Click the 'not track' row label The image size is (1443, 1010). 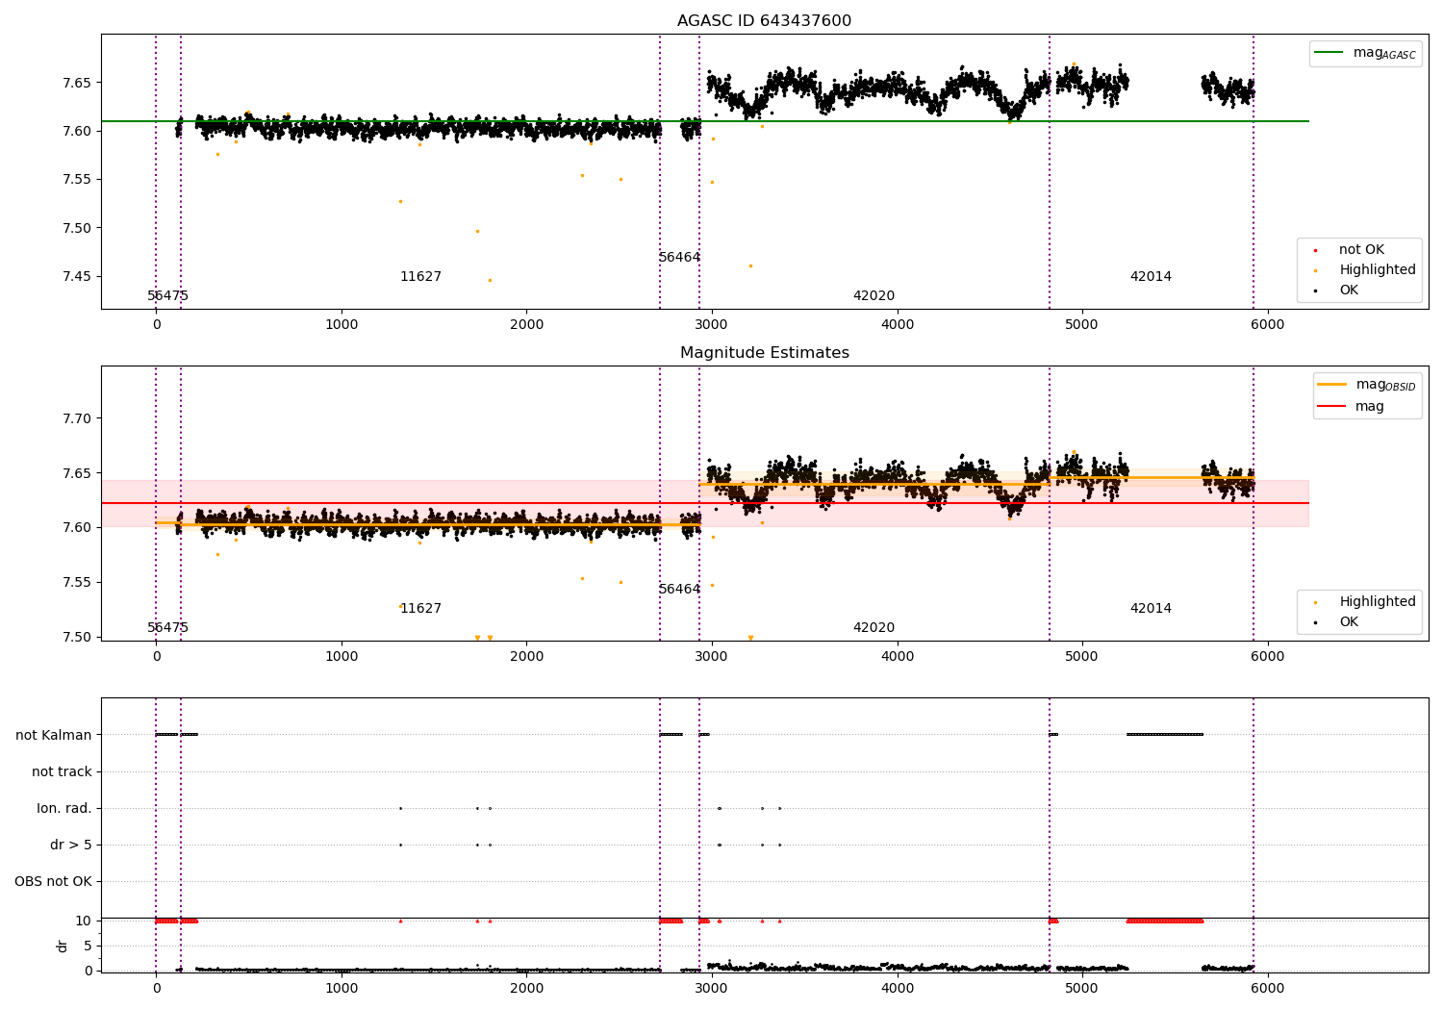62,772
